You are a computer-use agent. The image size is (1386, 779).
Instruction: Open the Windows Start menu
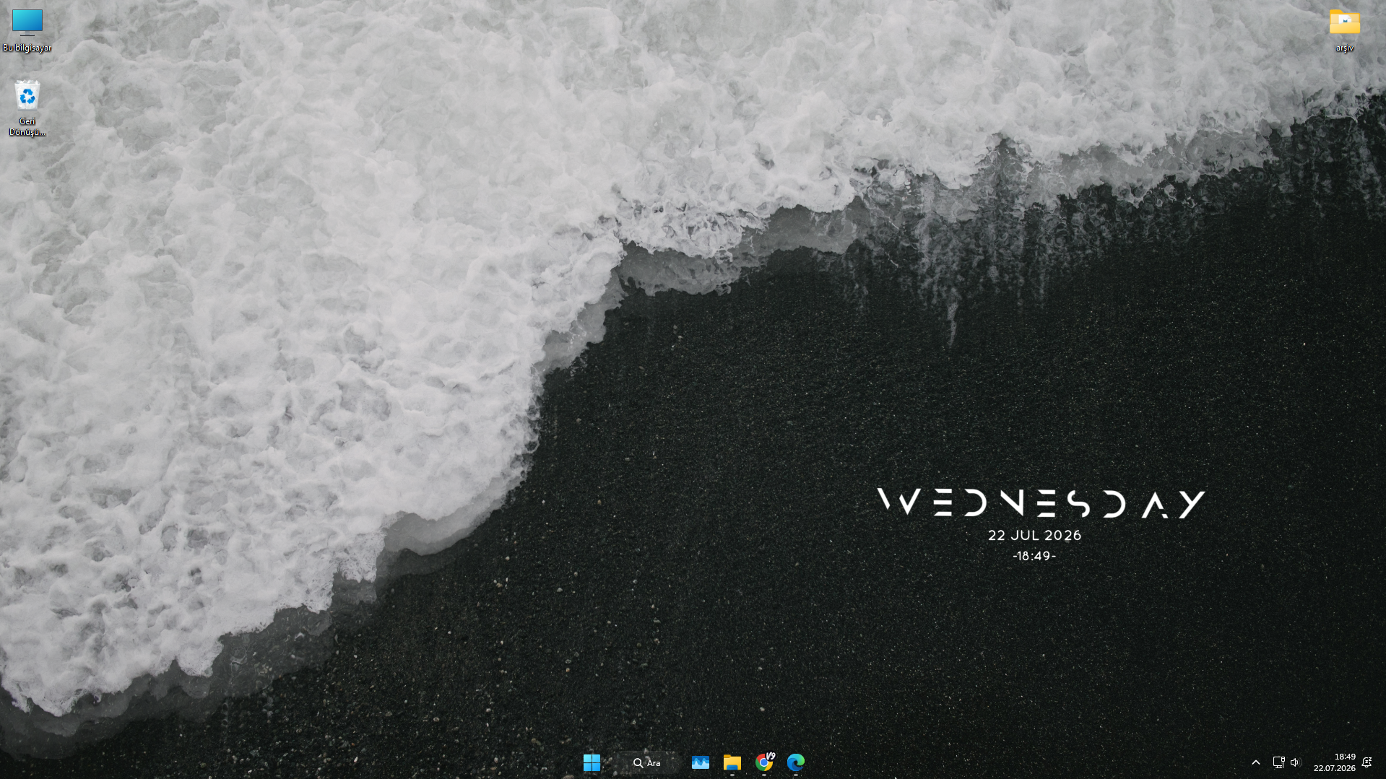592,762
